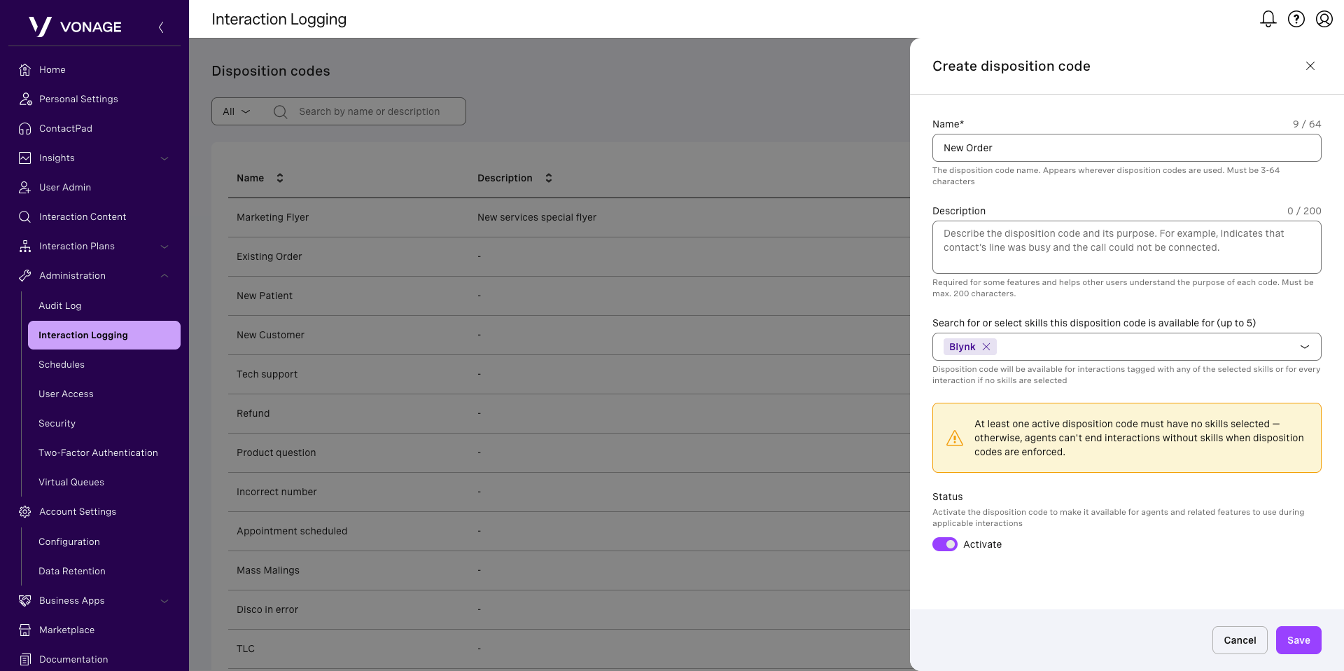
Task: Click the Cancel button
Action: 1239,640
